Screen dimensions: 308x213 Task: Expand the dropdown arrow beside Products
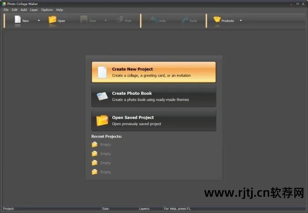click(x=241, y=20)
